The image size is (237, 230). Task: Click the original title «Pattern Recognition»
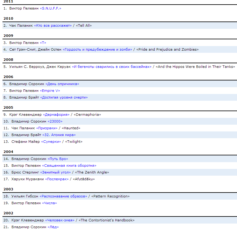pyautogui.click(x=111, y=197)
